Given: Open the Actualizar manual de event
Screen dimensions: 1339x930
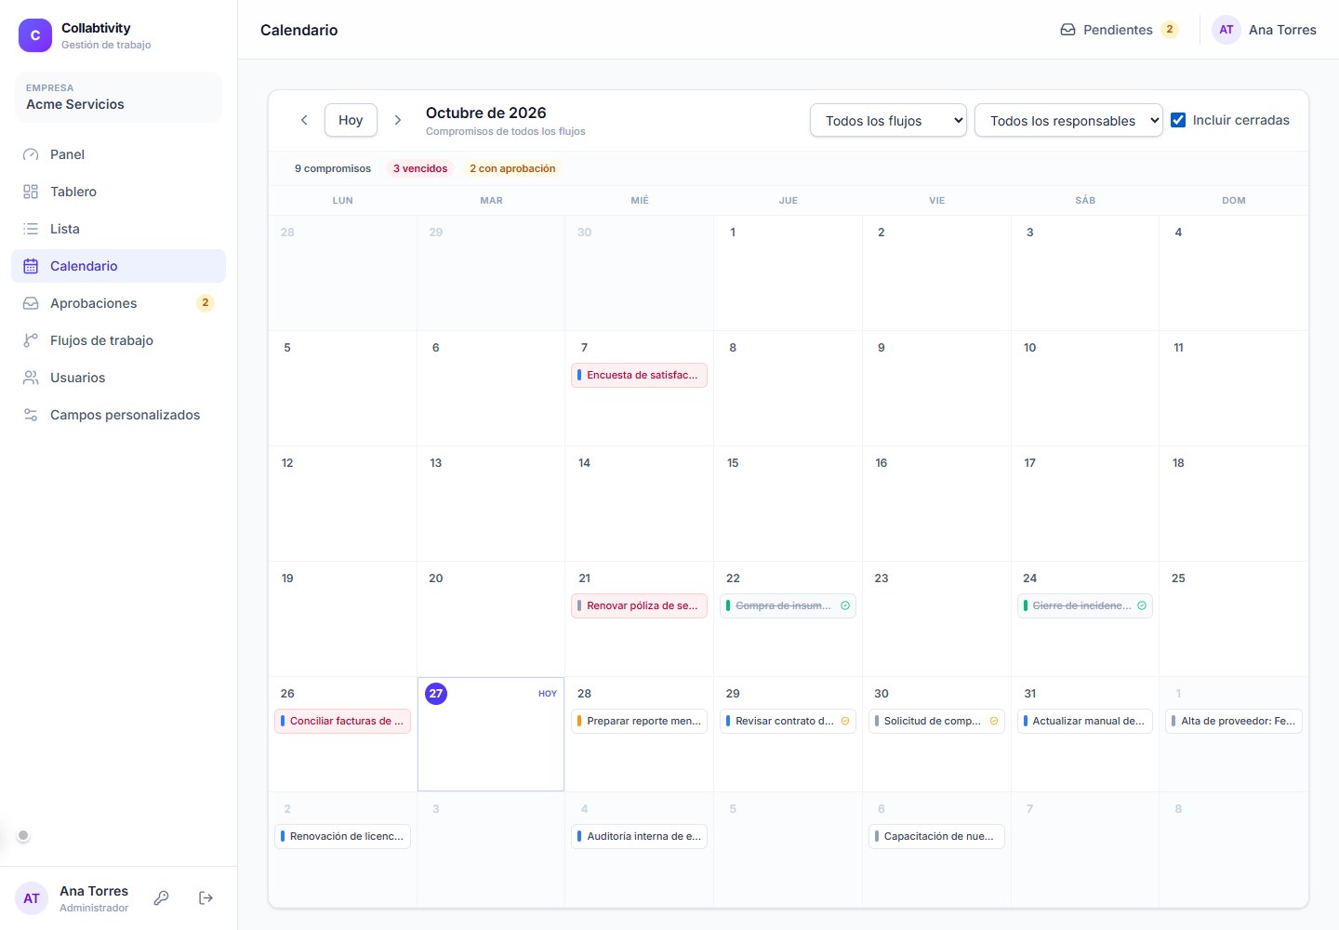Looking at the screenshot, I should 1085,721.
